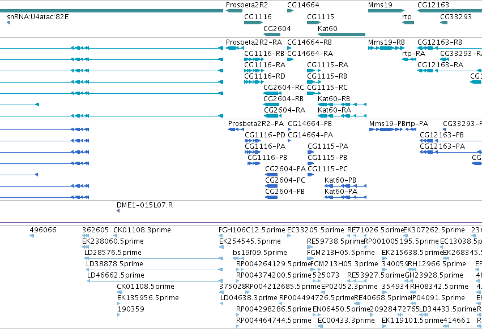Select transcript label CG1116-RD
482x329 pixels.
coord(265,76)
